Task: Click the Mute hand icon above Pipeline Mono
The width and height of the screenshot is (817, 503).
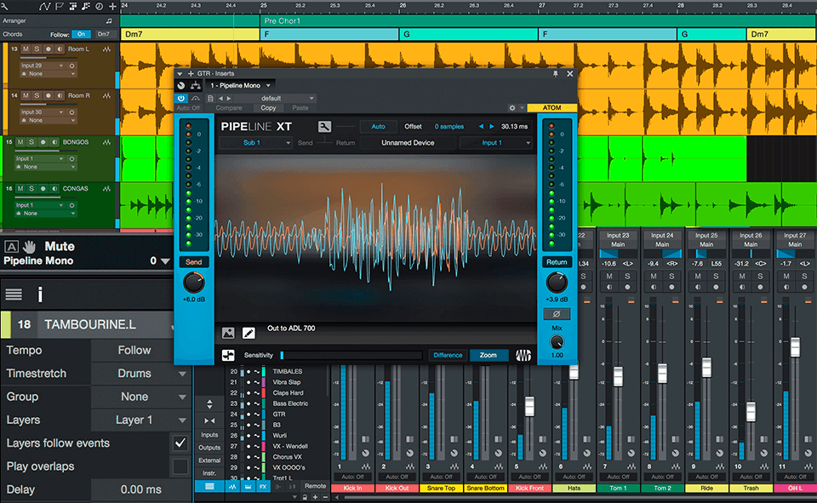Action: tap(31, 248)
